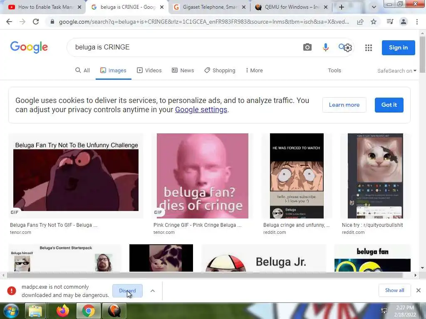
Task: Click the horizontal scrollbar at page bottom
Action: [204, 275]
